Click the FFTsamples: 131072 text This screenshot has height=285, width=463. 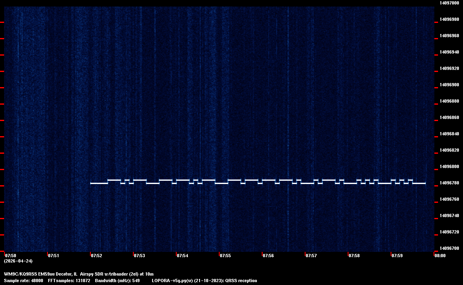(69, 281)
